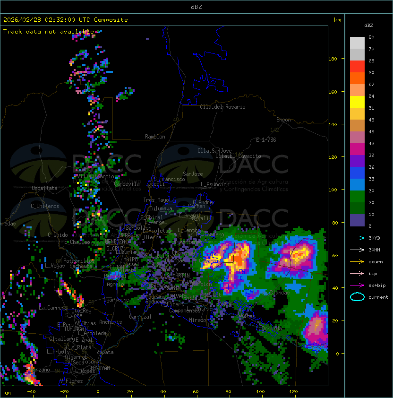Screen dimensions: 393x398
Task: Click the 'C_Chilenos' map label
Action: (45, 206)
